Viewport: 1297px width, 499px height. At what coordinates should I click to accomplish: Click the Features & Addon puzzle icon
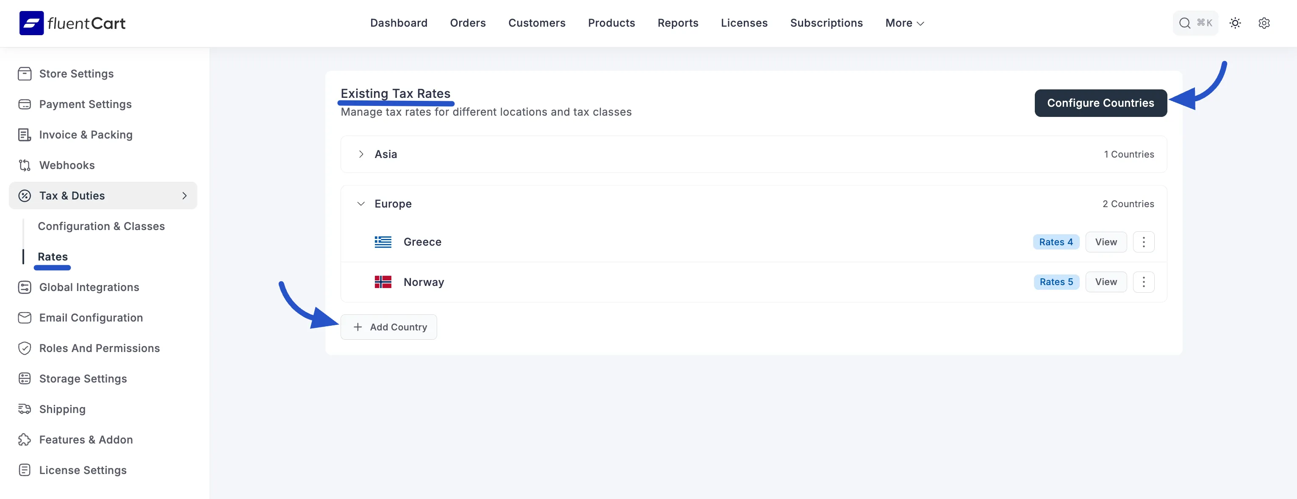(x=24, y=440)
